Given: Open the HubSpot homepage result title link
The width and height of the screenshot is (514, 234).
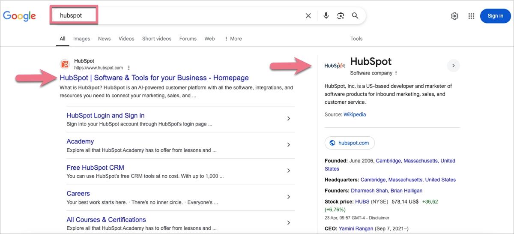Looking at the screenshot, I should pos(154,78).
